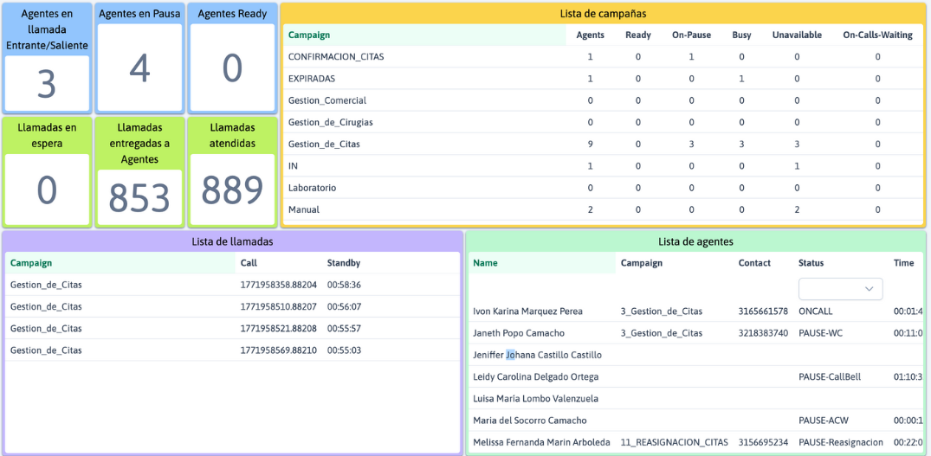Open the Status filter dropdown in agents list

[840, 289]
